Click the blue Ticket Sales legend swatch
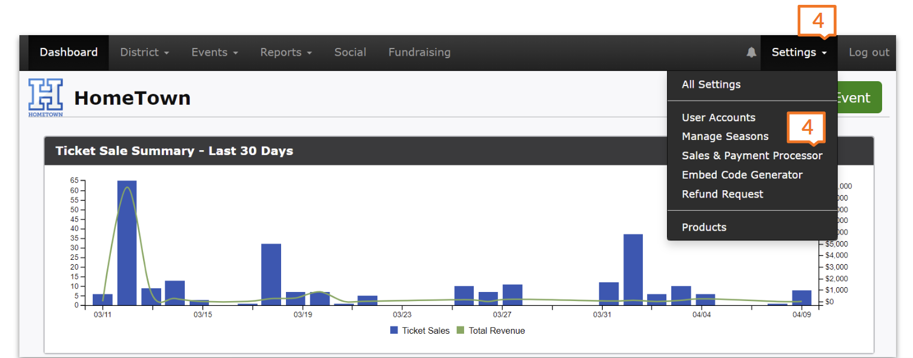Screen dimensions: 913x358 click(x=394, y=331)
